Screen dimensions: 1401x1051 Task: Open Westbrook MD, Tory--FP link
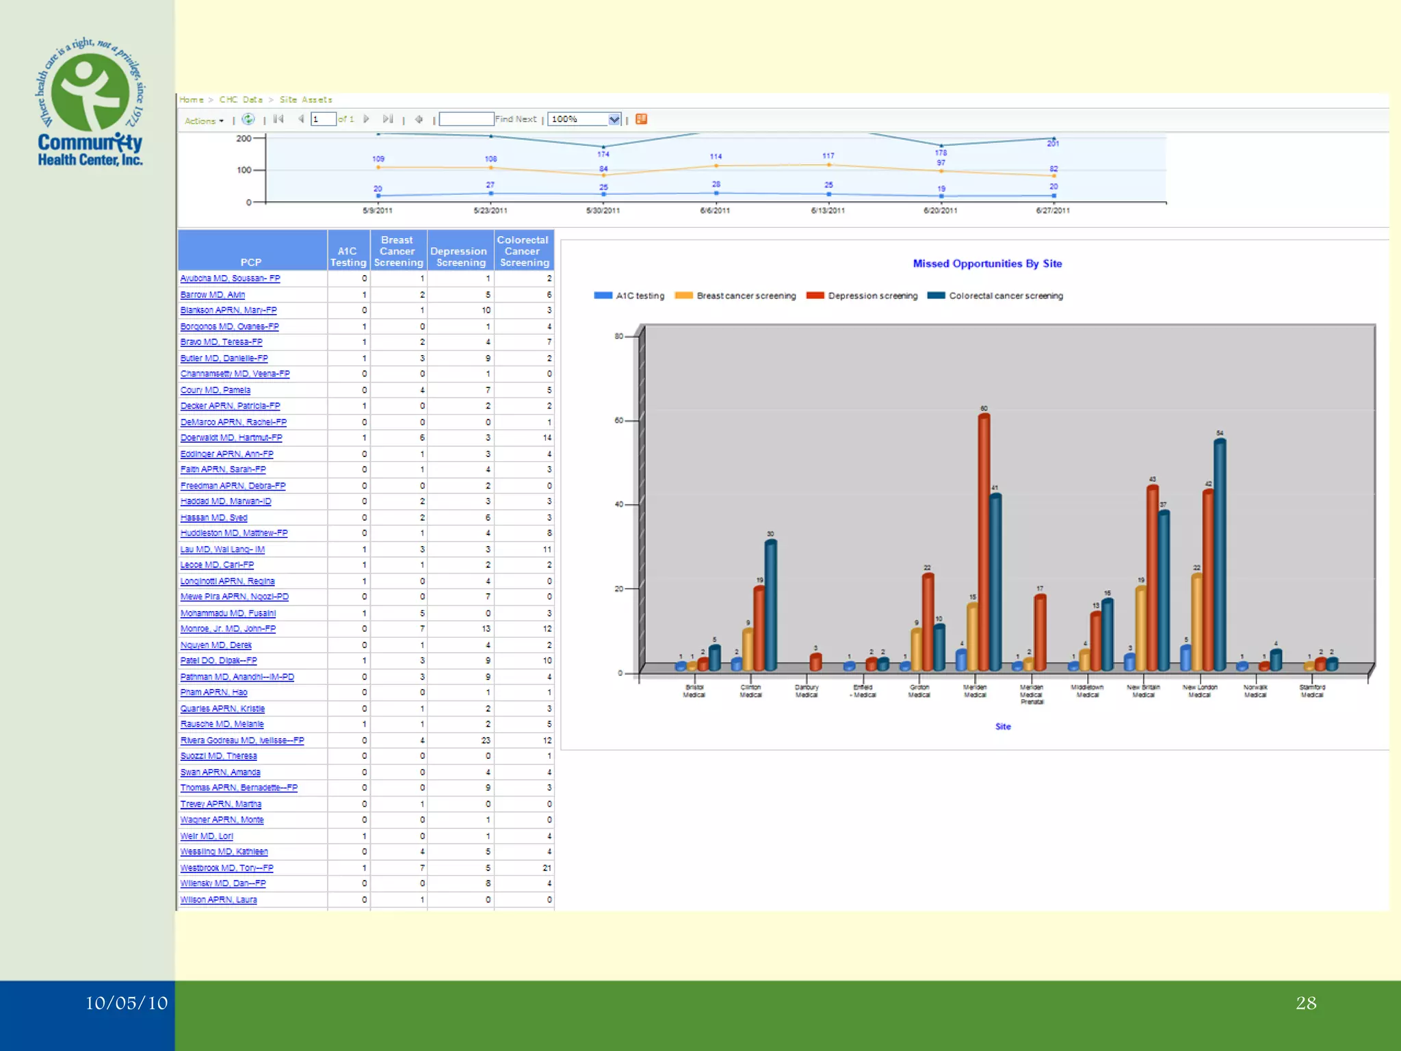226,868
